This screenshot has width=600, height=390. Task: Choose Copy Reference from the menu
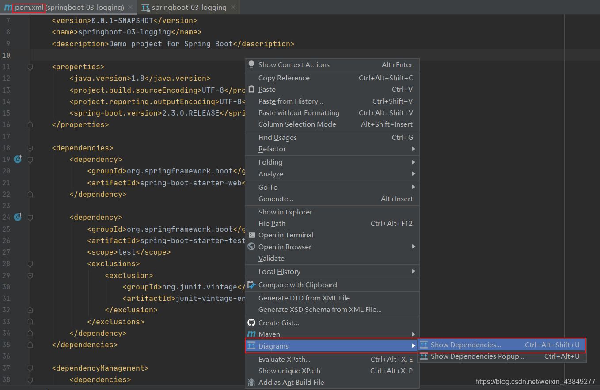[332, 78]
